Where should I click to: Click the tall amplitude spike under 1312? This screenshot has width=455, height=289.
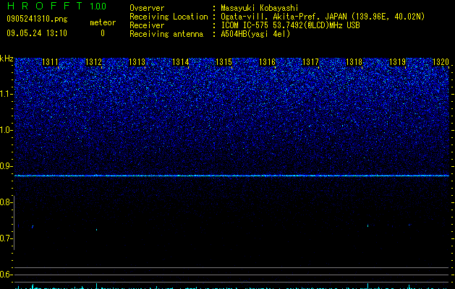97,285
